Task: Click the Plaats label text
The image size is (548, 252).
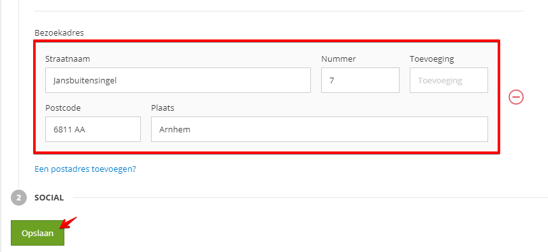Action: [162, 108]
